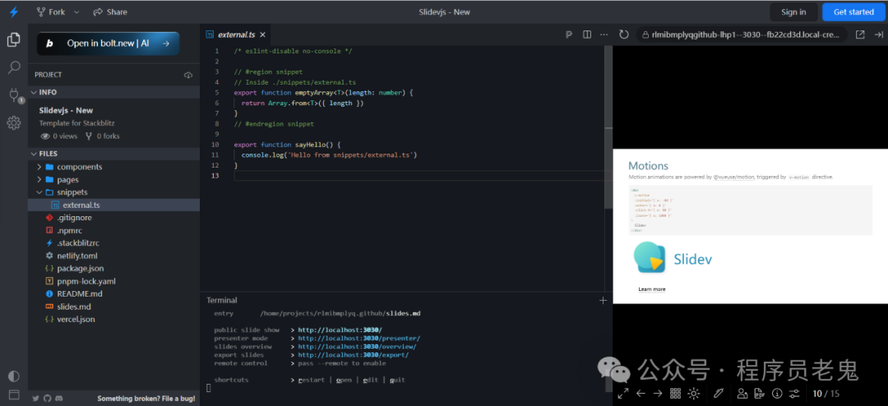This screenshot has width=888, height=406.
Task: Collapse the FILES section
Action: coord(113,154)
